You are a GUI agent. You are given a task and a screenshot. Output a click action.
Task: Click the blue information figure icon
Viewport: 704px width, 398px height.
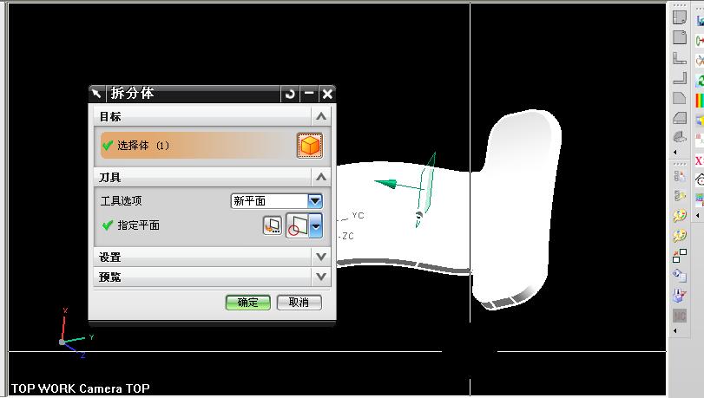pyautogui.click(x=680, y=295)
